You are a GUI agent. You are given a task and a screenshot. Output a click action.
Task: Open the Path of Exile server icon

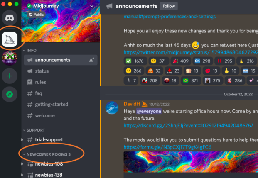[x=10, y=58]
